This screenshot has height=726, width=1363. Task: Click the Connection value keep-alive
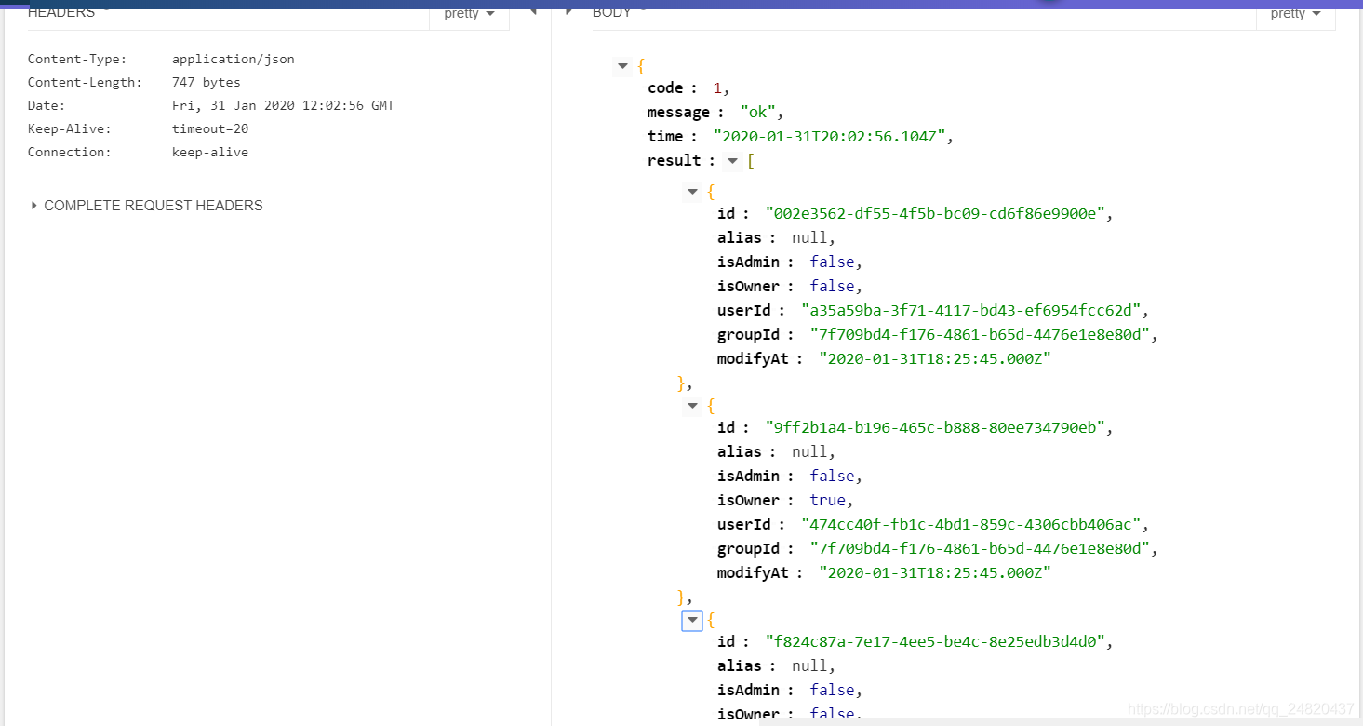tap(210, 153)
